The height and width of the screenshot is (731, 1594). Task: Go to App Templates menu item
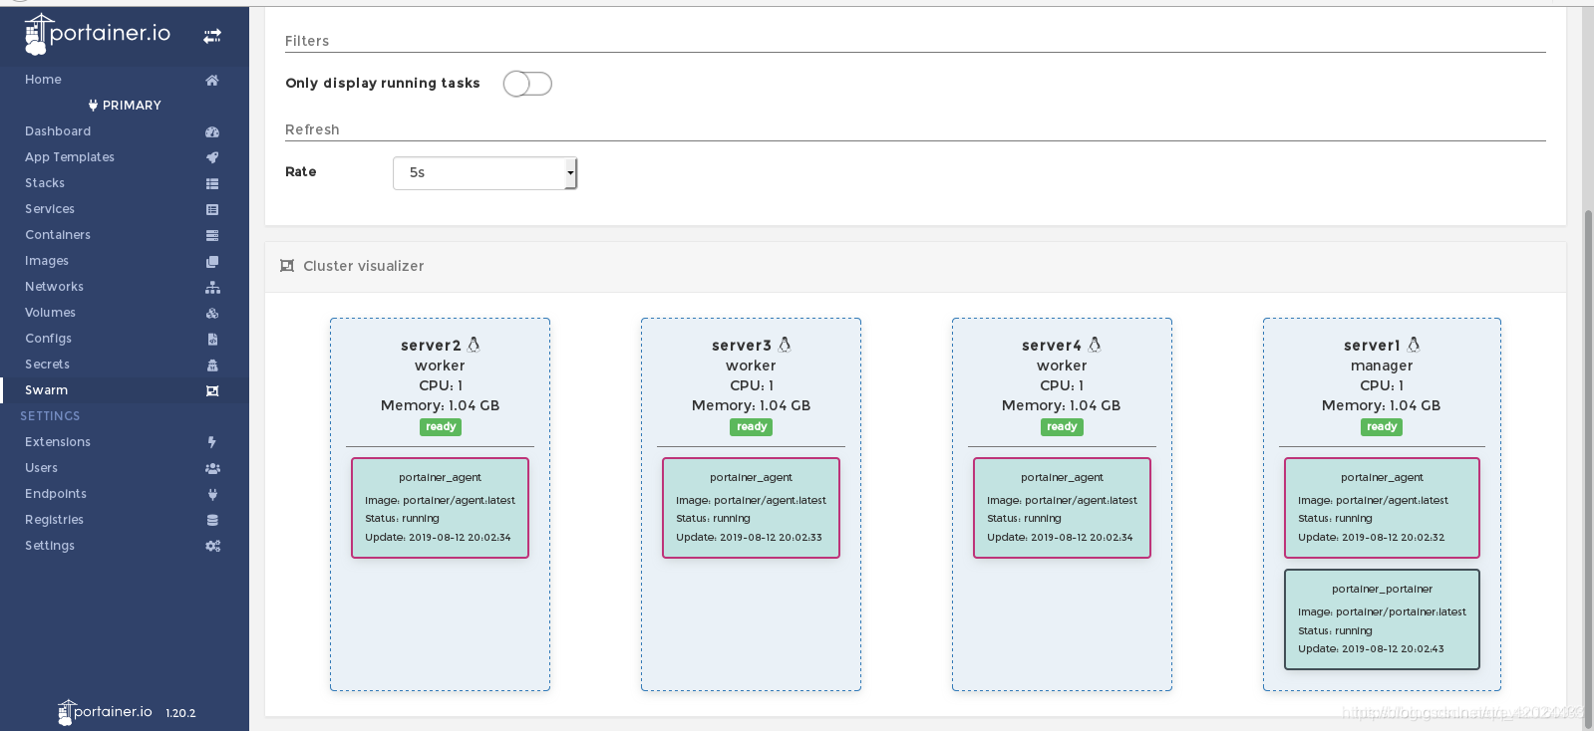[x=70, y=157]
